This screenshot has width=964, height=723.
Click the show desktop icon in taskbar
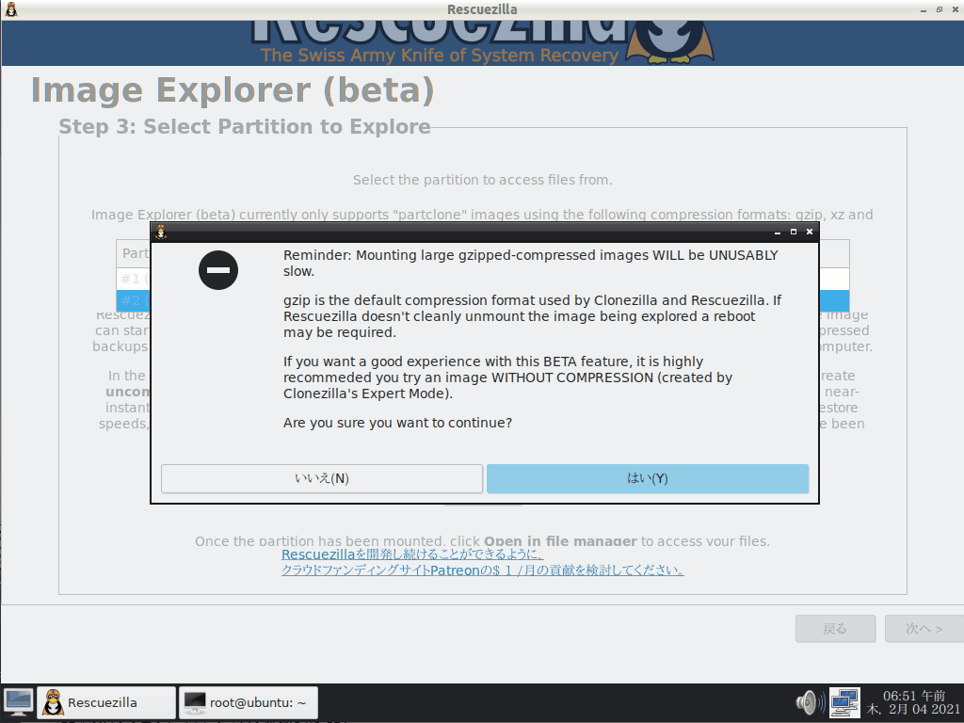(x=19, y=702)
